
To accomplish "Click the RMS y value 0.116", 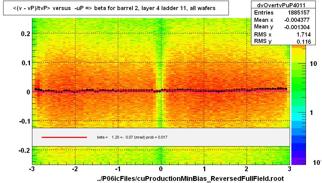I will (x=304, y=42).
